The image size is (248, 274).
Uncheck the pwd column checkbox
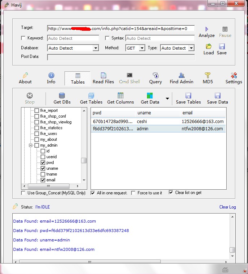click(x=43, y=163)
